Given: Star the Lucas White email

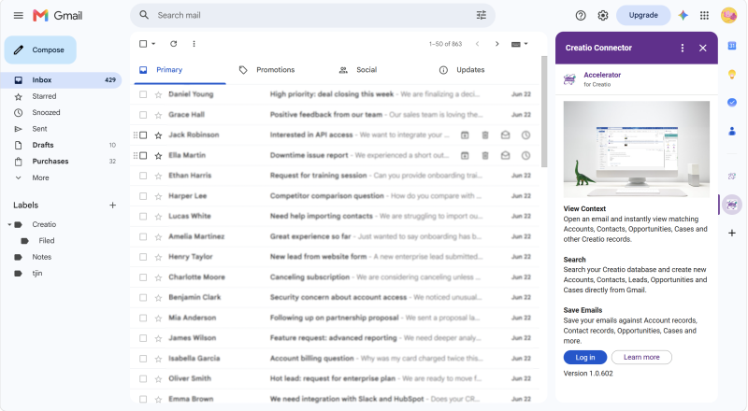Looking at the screenshot, I should [x=158, y=217].
